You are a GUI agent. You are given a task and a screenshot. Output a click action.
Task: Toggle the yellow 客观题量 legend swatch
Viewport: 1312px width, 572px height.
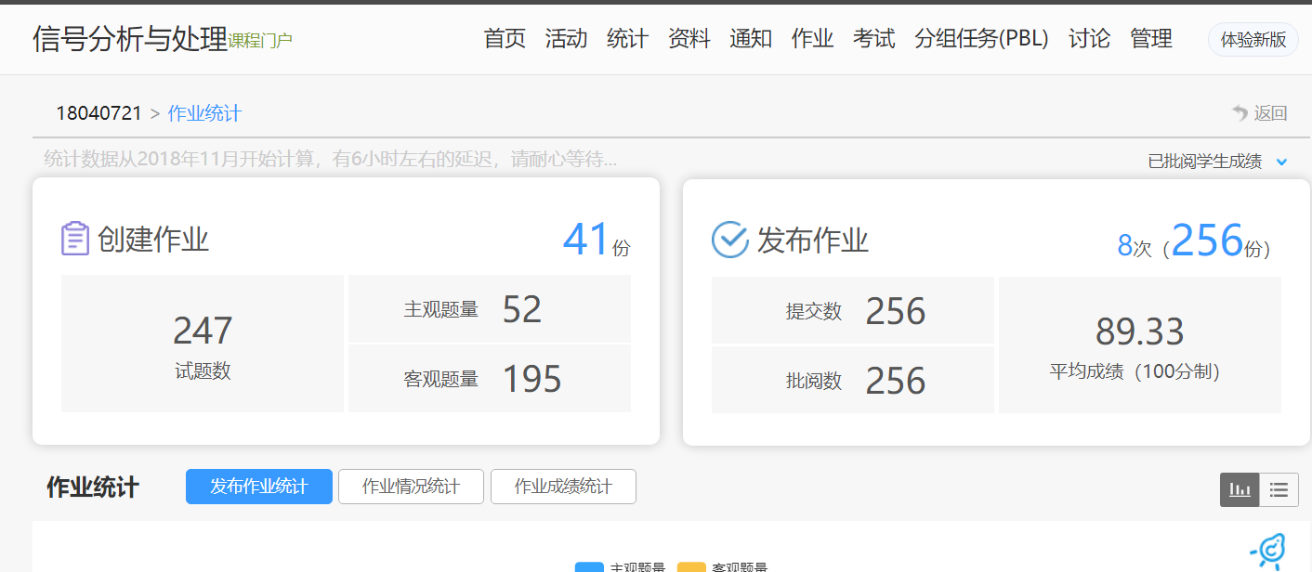pos(691,567)
